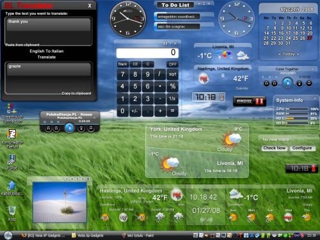The image size is (320, 240).
Task: Go to the previous month in the calendar
Action: 279,54
